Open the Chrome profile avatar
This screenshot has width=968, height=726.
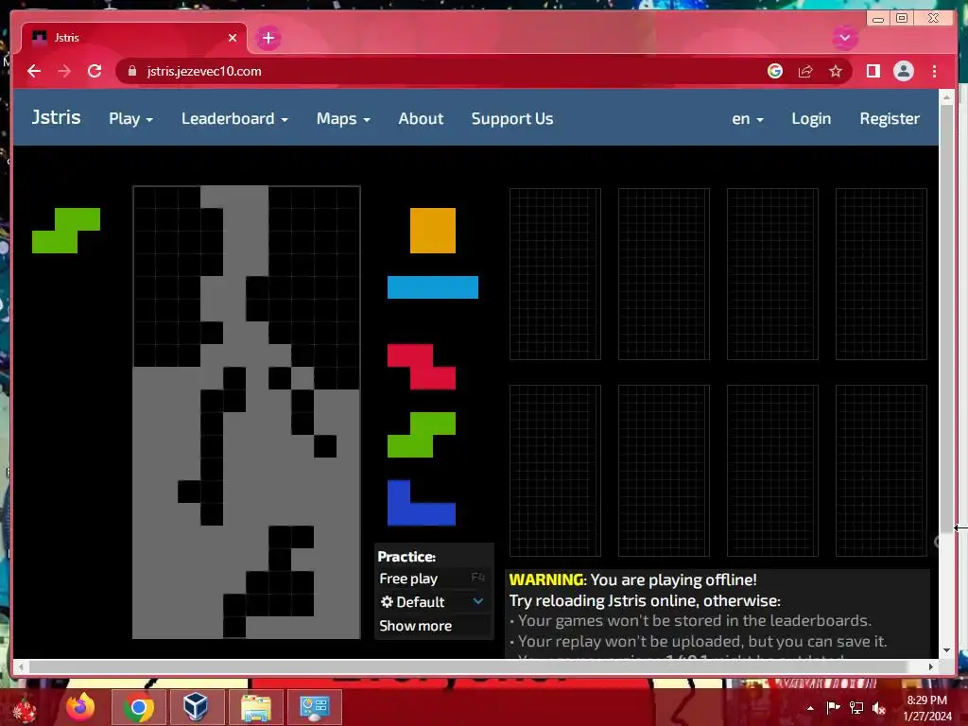pos(903,71)
